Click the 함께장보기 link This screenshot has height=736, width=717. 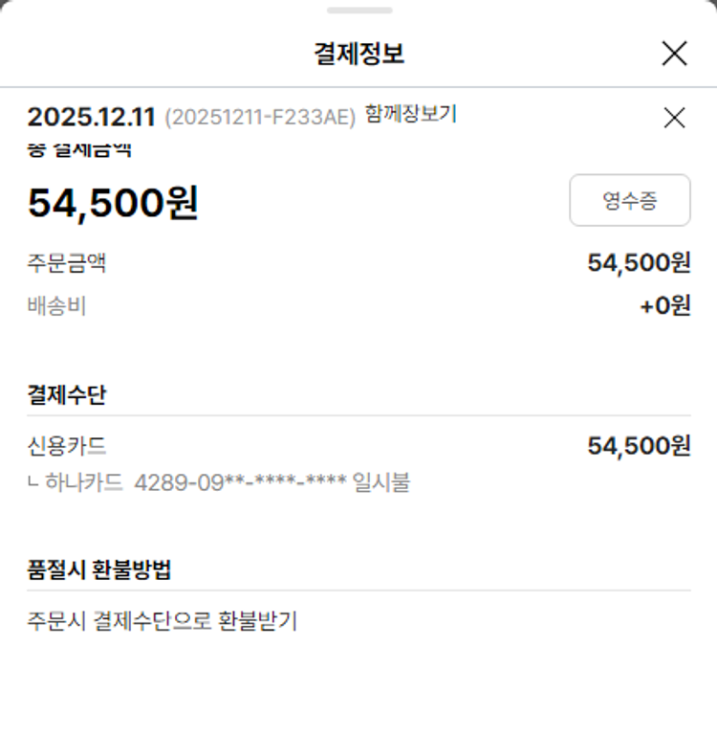click(410, 114)
